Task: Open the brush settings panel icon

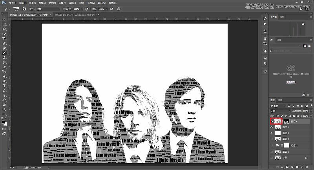Action: pos(24,9)
